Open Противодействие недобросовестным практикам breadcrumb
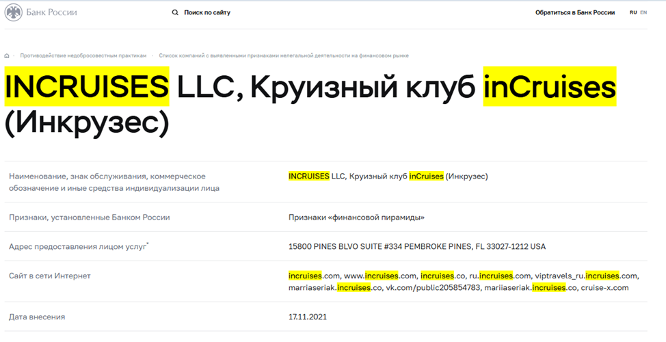The image size is (666, 342). [x=83, y=55]
